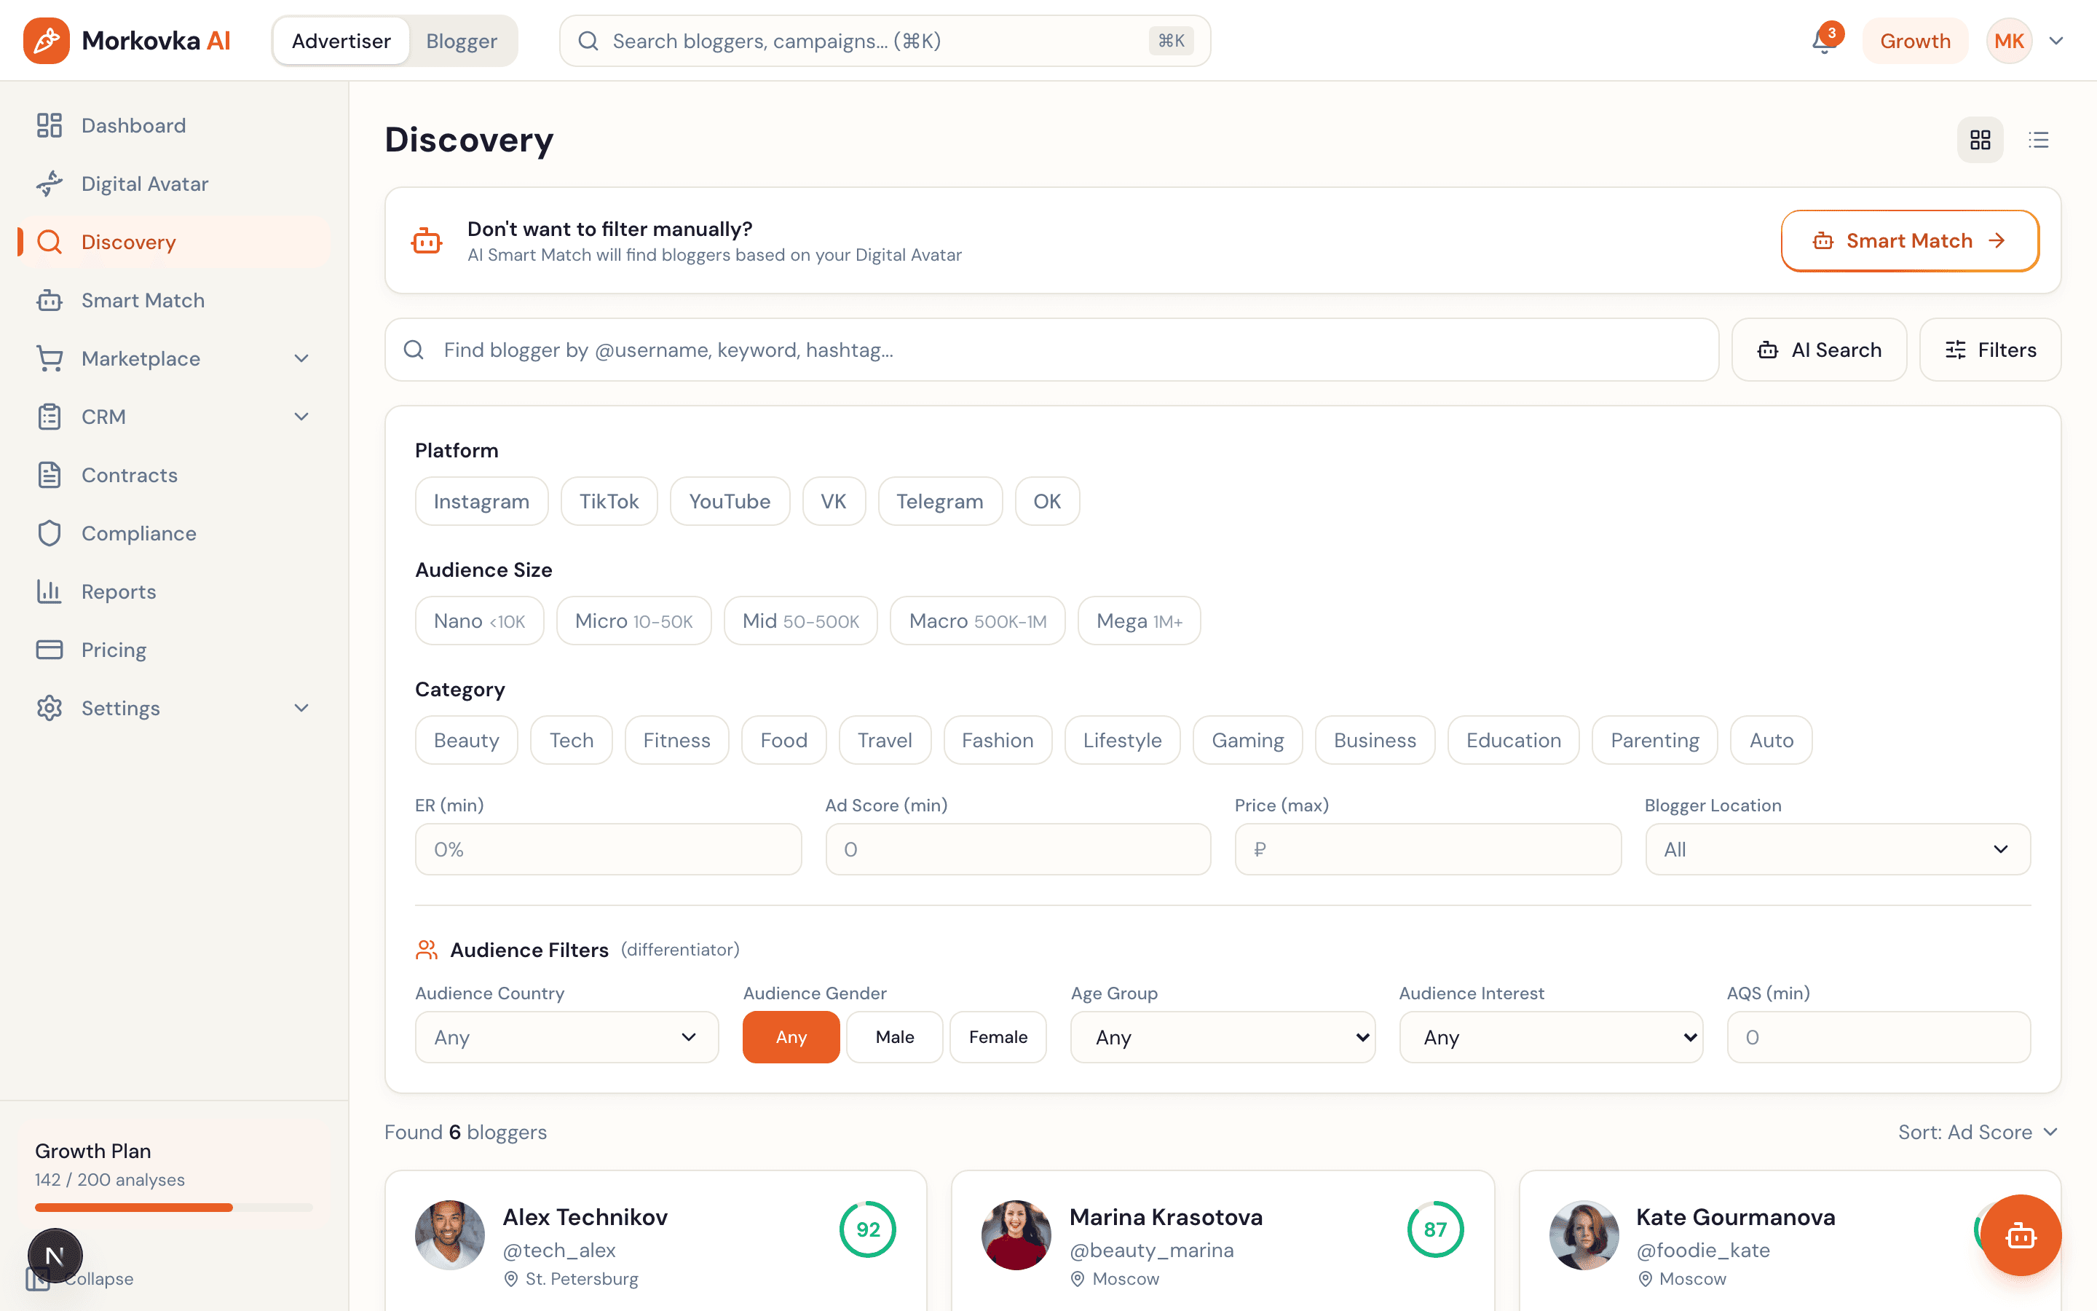The height and width of the screenshot is (1311, 2097).
Task: Click the AI Search button
Action: [1819, 350]
